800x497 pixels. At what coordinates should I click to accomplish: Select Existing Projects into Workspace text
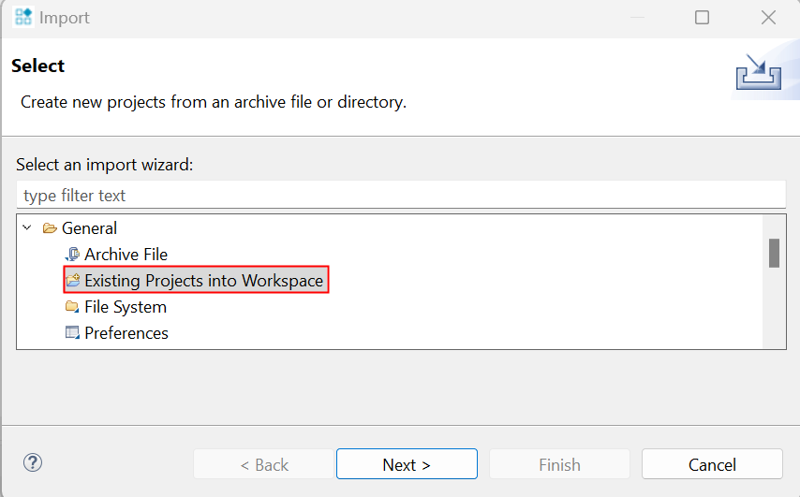tap(203, 281)
